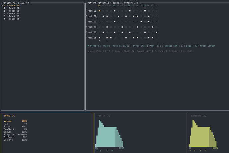Select the SmpStart parameter row

pos(15,129)
